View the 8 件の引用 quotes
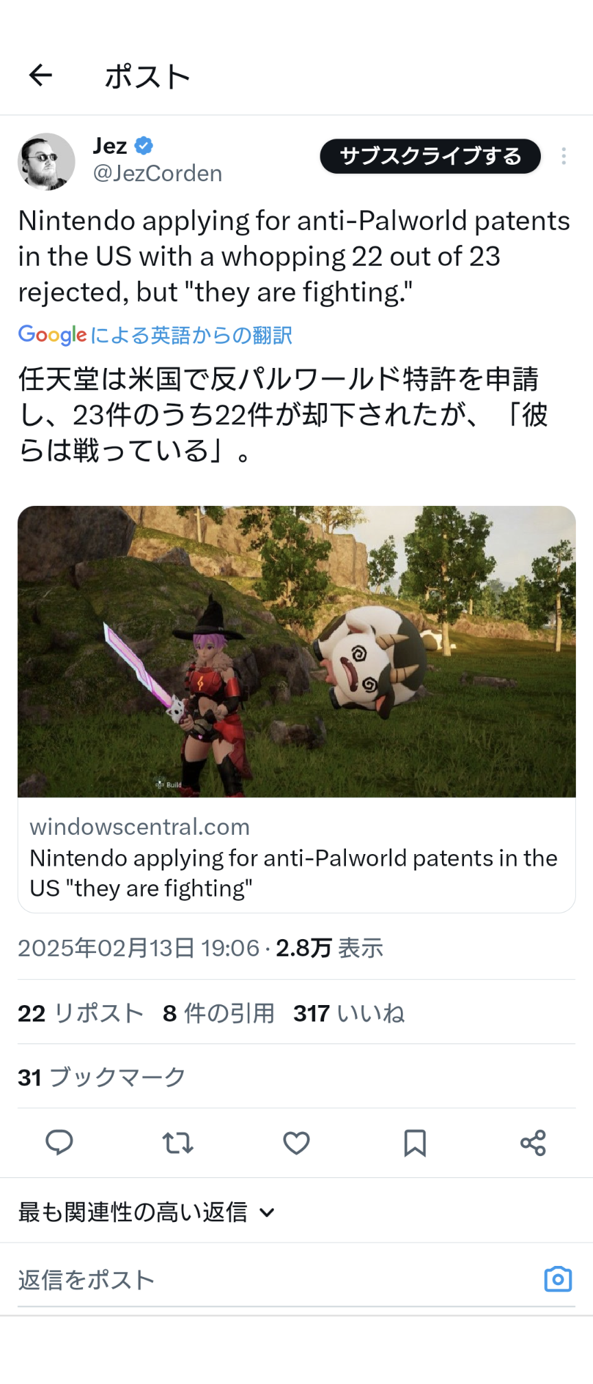The height and width of the screenshot is (1384, 593). click(x=219, y=1013)
